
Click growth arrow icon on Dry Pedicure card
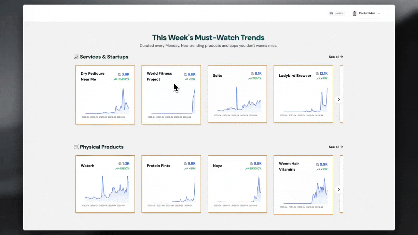[x=115, y=79]
